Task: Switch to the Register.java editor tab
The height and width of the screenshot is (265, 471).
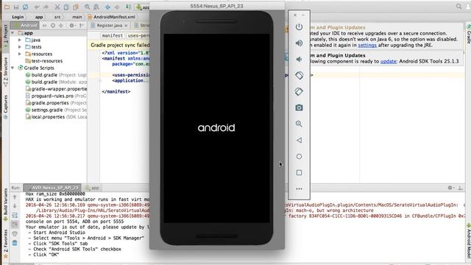Action: (x=109, y=26)
